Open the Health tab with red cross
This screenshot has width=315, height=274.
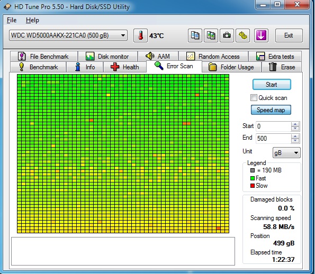click(125, 67)
